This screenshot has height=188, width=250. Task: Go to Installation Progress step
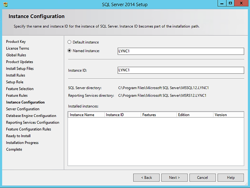pos(22,143)
